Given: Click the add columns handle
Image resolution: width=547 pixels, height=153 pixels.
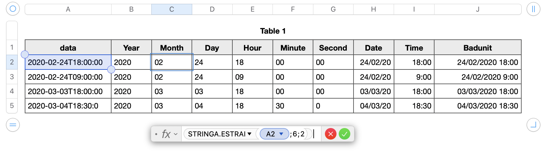Looking at the screenshot, I should (x=533, y=9).
